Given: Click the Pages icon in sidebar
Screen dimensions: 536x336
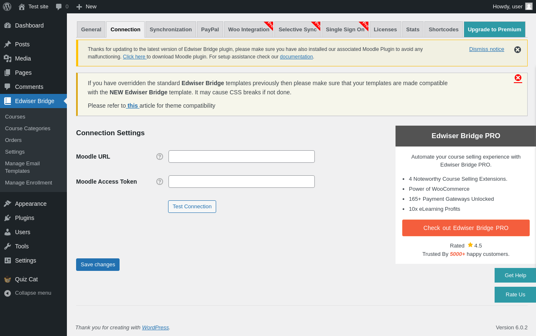Looking at the screenshot, I should coord(8,73).
